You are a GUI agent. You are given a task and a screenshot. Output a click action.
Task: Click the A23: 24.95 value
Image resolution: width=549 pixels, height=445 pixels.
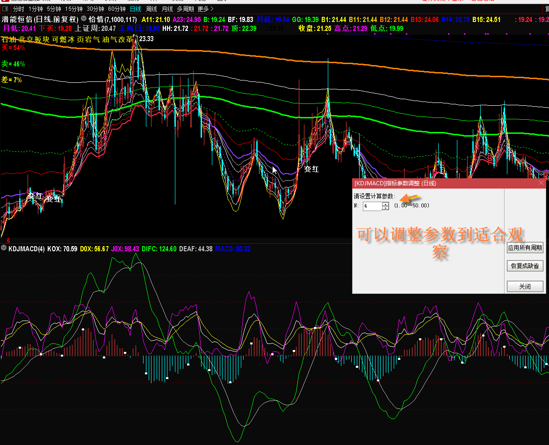(187, 20)
